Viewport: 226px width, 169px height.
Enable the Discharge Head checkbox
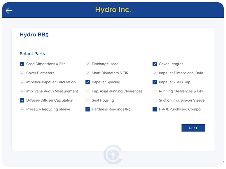(87, 64)
